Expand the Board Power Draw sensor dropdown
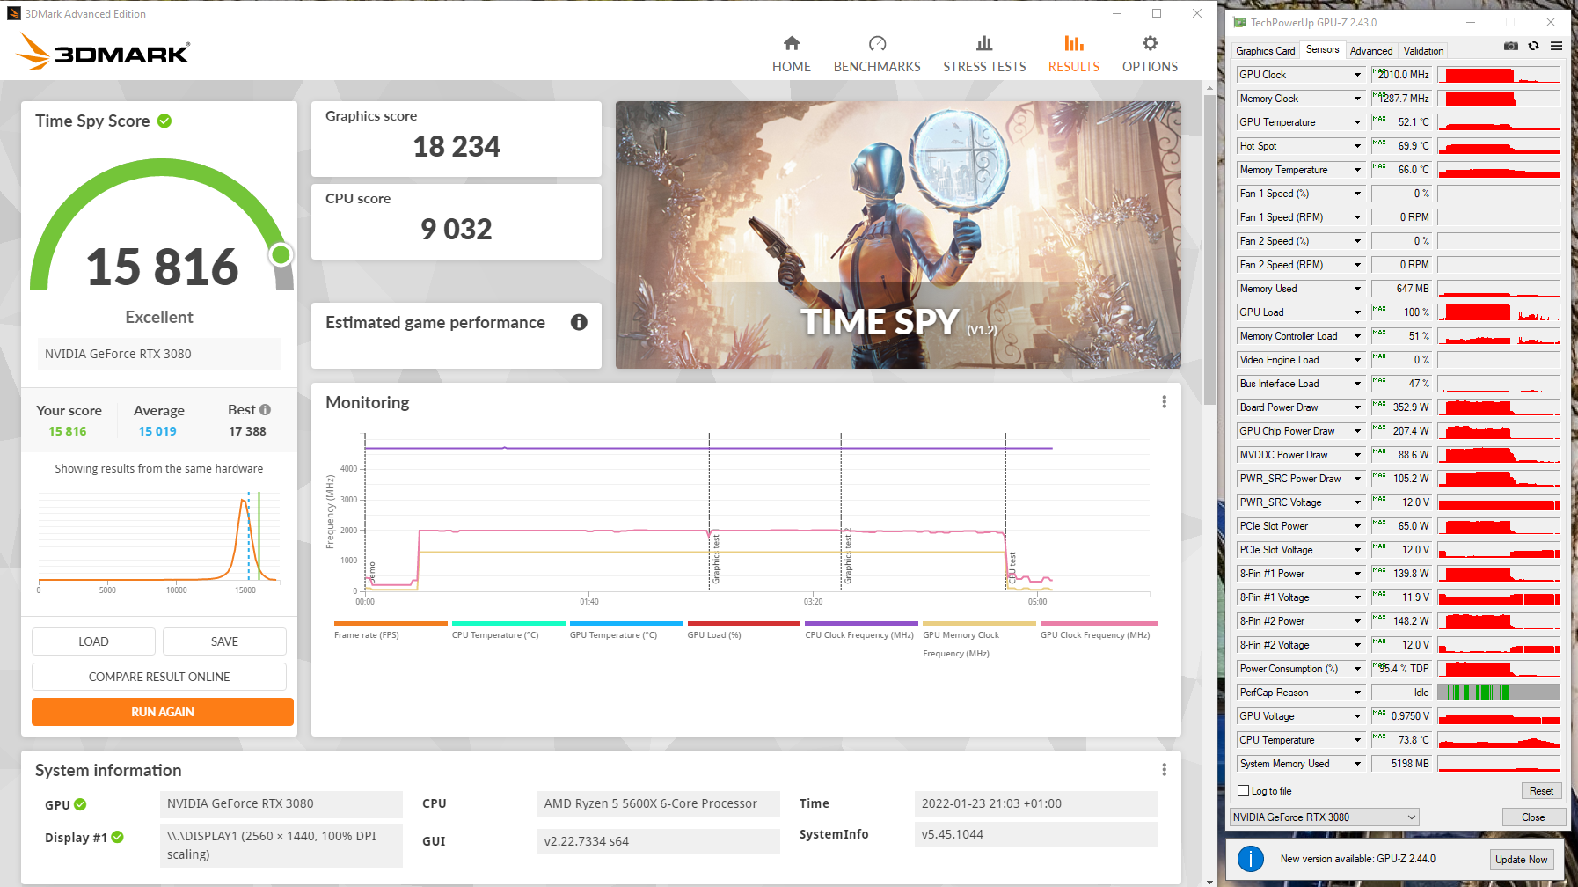 click(x=1357, y=407)
